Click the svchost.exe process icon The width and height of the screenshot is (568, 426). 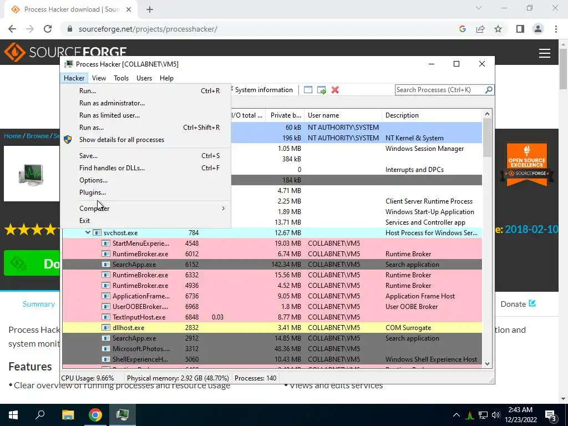tap(97, 232)
